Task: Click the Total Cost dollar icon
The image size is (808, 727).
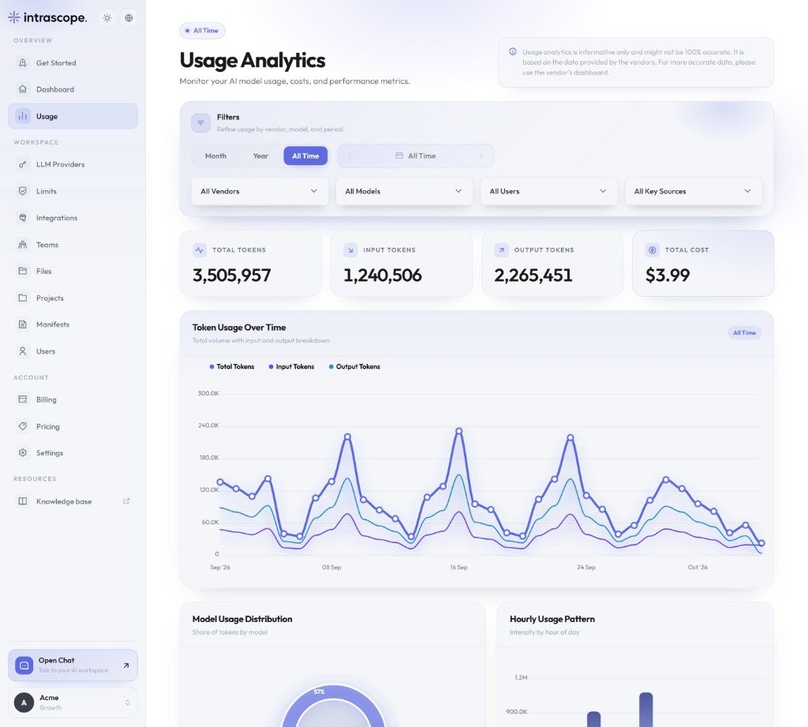Action: [653, 250]
